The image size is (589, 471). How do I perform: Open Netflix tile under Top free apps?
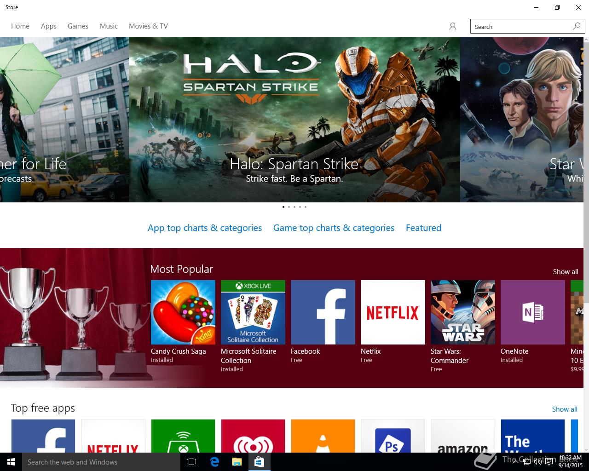tap(113, 436)
